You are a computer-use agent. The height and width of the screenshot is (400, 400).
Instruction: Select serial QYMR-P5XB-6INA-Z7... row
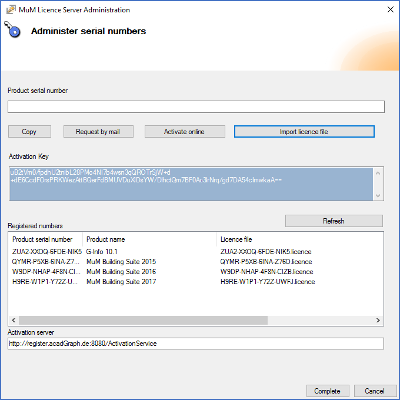point(46,262)
